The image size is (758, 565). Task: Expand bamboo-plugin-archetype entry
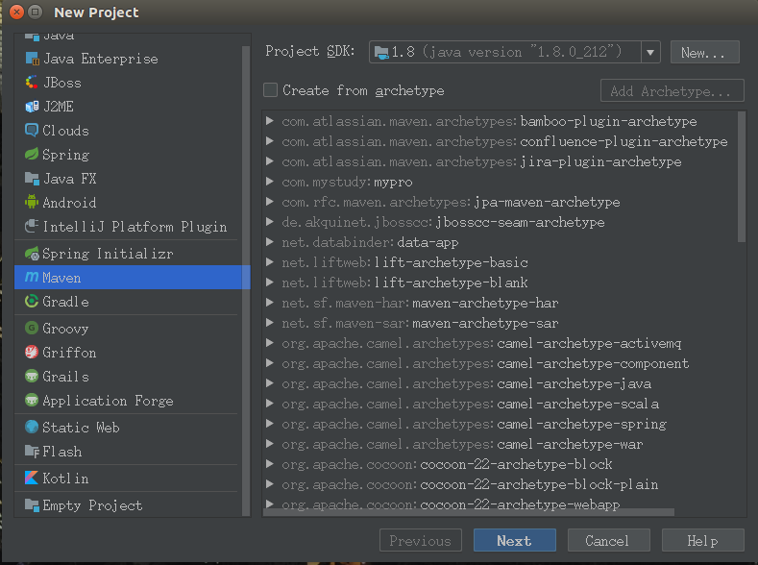click(x=270, y=121)
